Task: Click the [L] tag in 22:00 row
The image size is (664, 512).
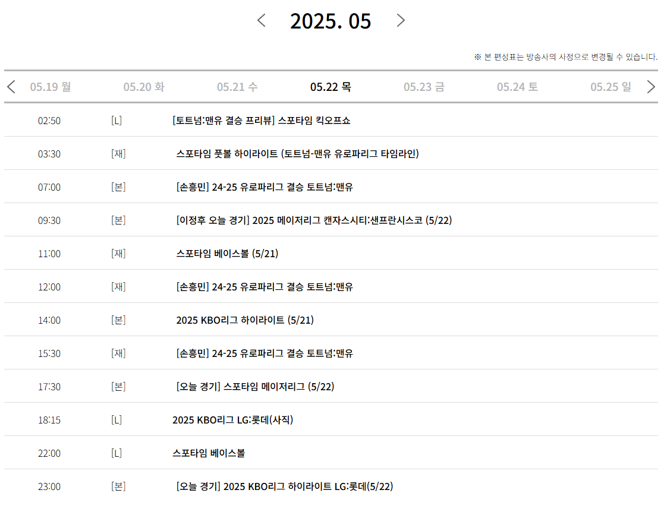Action: click(117, 453)
